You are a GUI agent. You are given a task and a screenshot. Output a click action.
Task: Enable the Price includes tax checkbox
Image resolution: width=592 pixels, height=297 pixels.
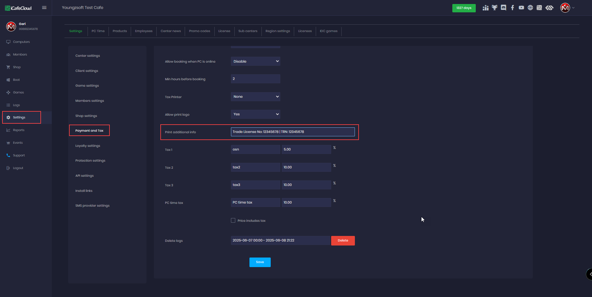233,221
